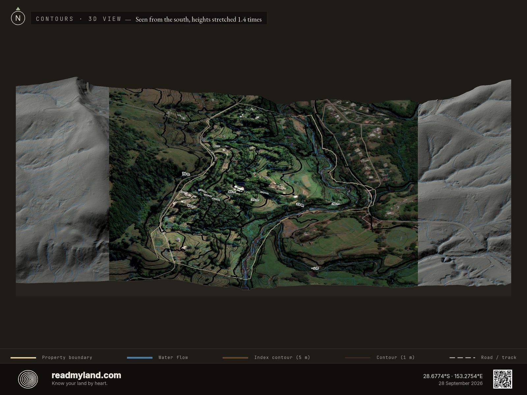527x395 pixels.
Task: Click 'Know your land by heart.' tagline
Action: [x=79, y=383]
